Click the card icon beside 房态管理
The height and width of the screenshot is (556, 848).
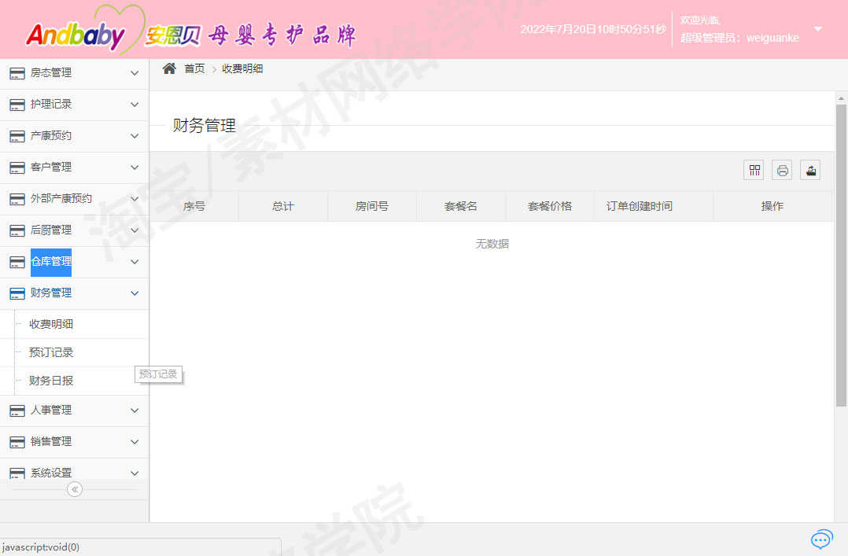pyautogui.click(x=17, y=74)
